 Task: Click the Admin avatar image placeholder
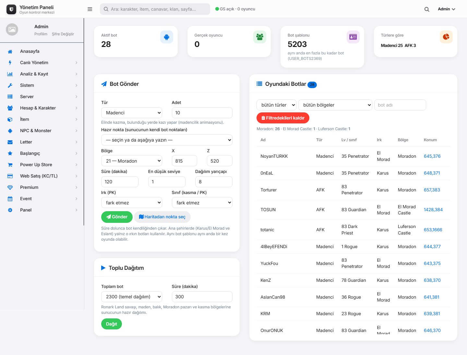[x=12, y=29]
